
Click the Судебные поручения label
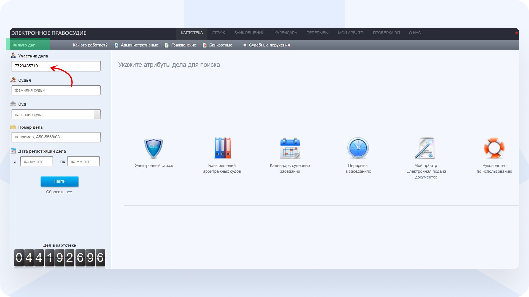(x=269, y=45)
